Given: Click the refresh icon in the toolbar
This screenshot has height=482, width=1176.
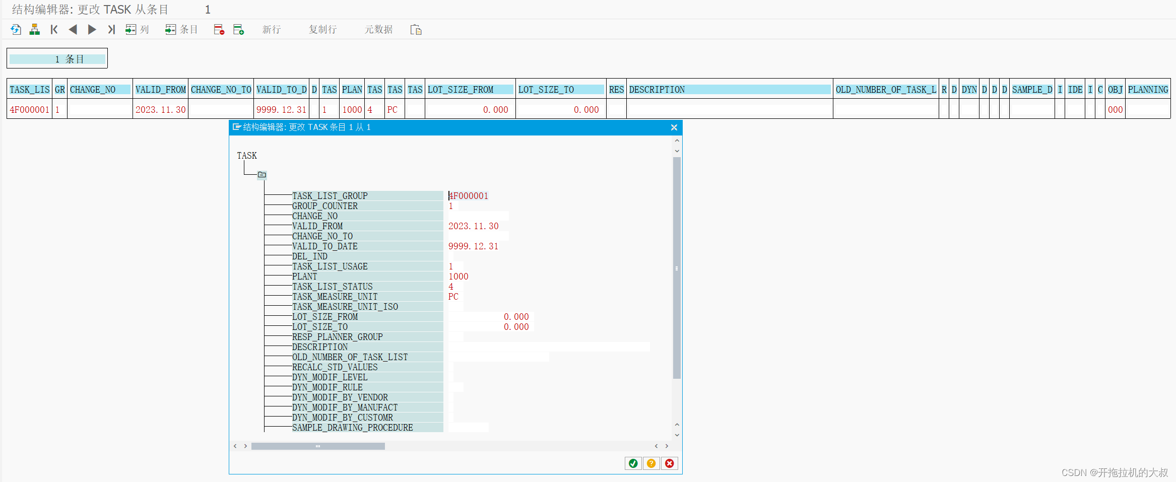Looking at the screenshot, I should click(x=15, y=29).
